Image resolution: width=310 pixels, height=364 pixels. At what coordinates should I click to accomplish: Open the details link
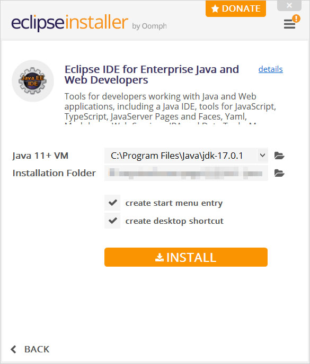click(270, 69)
